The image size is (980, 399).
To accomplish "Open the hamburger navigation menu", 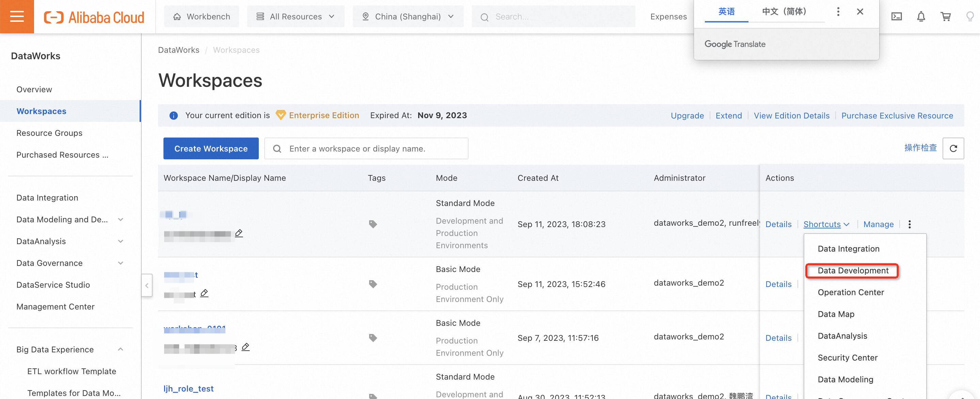I will click(17, 16).
